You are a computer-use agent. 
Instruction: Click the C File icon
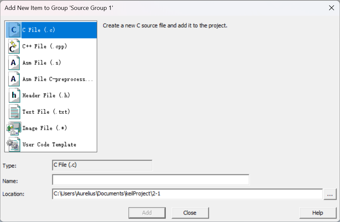click(14, 30)
